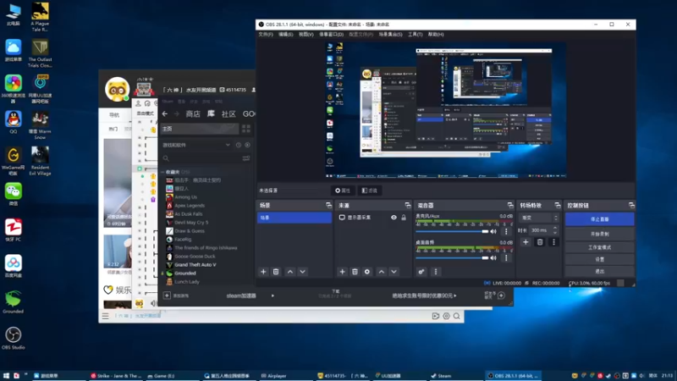Click 退出 button in Controls
The width and height of the screenshot is (677, 381).
tap(599, 271)
